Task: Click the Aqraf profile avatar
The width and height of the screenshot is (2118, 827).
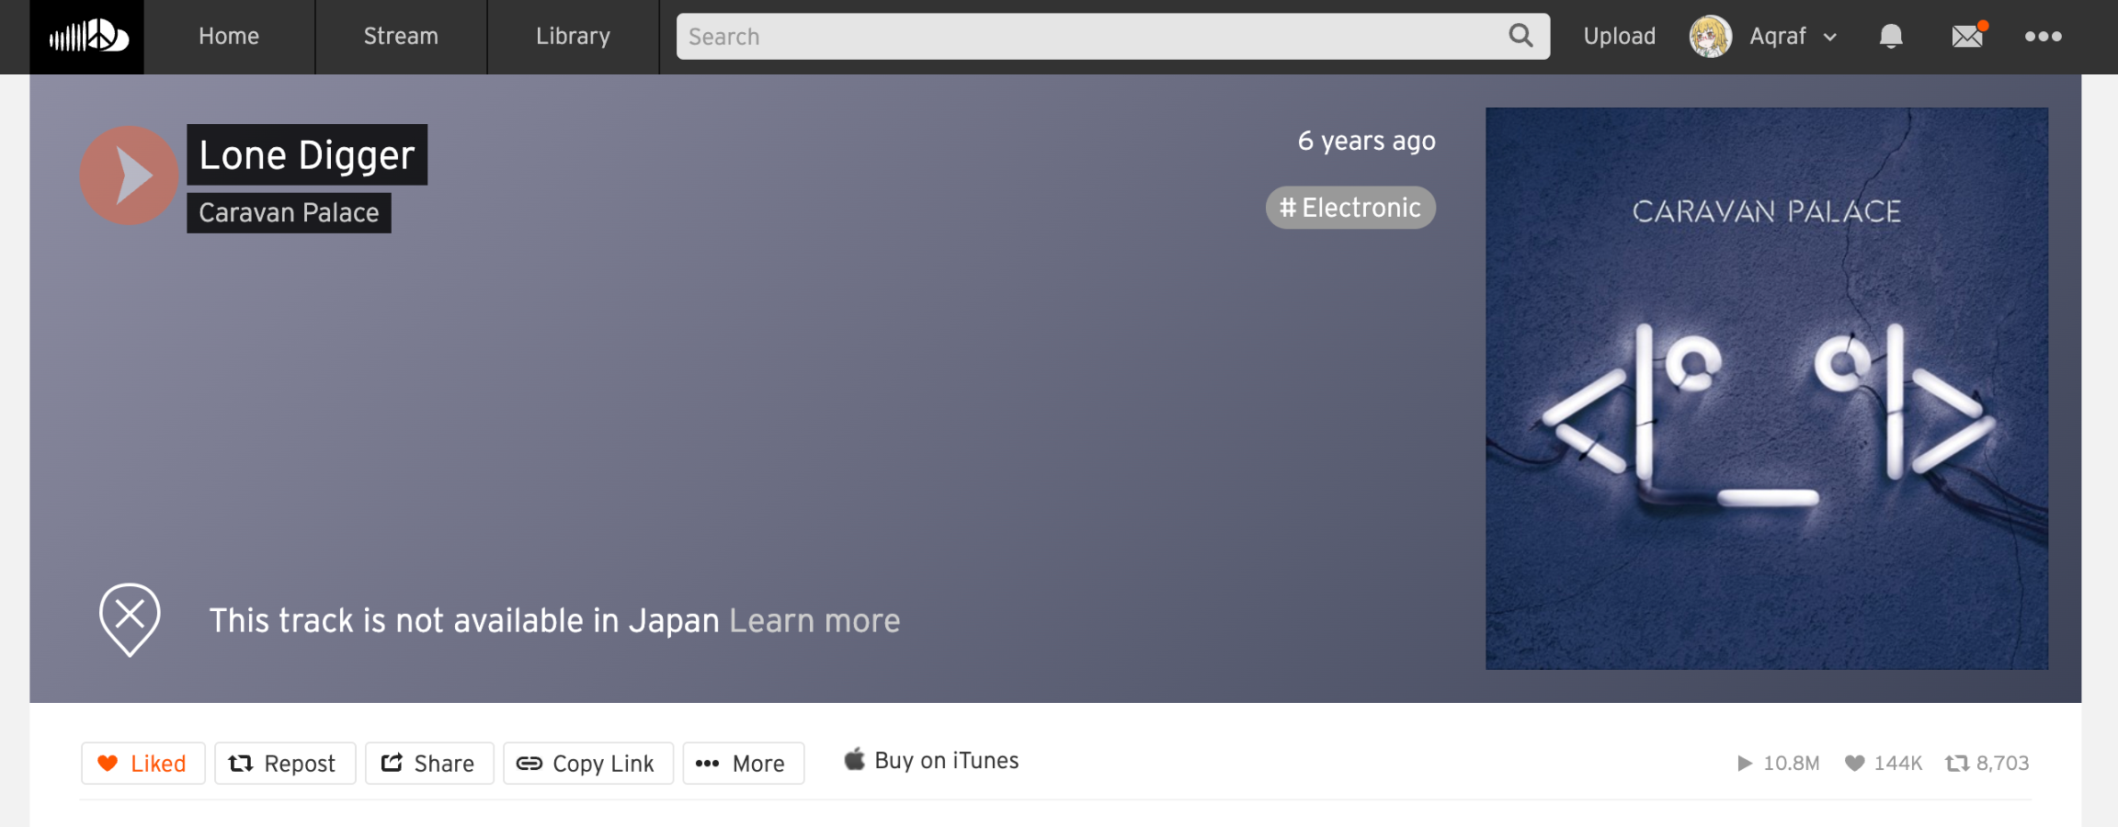Action: click(1710, 37)
